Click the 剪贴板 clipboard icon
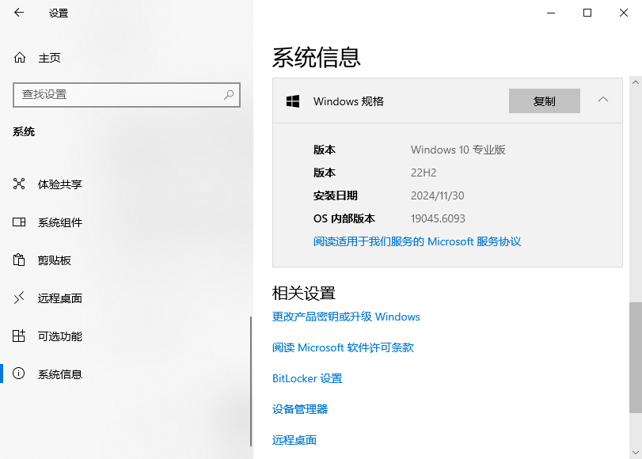This screenshot has width=642, height=459. click(x=19, y=260)
